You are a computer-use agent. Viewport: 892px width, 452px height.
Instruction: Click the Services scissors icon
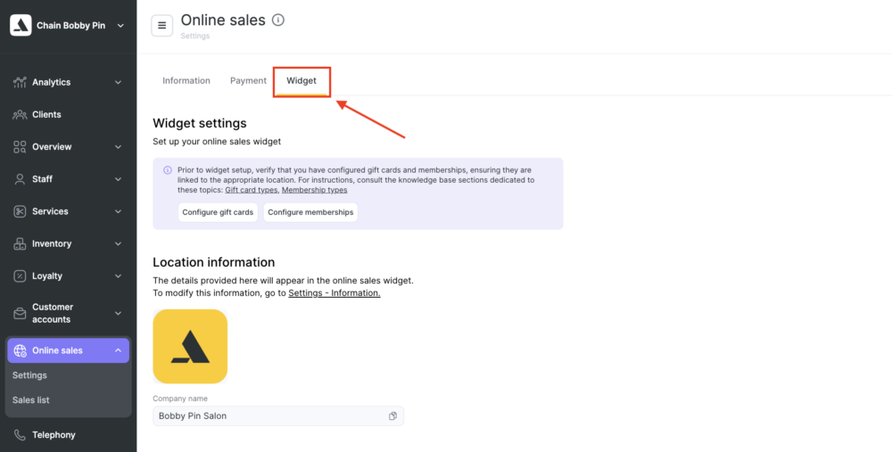coord(20,211)
